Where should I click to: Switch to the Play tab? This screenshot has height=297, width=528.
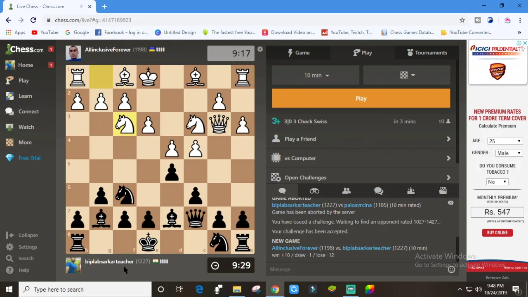click(363, 53)
